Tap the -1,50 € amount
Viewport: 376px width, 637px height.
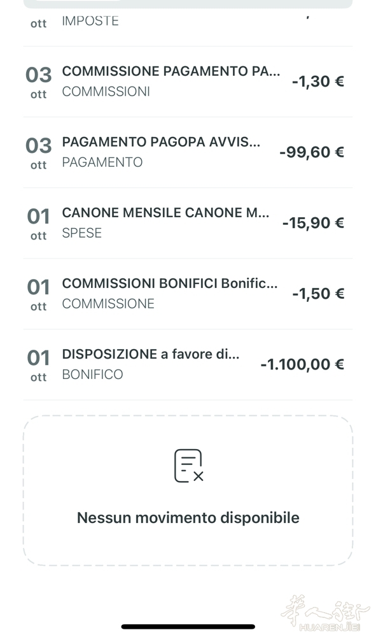(318, 294)
